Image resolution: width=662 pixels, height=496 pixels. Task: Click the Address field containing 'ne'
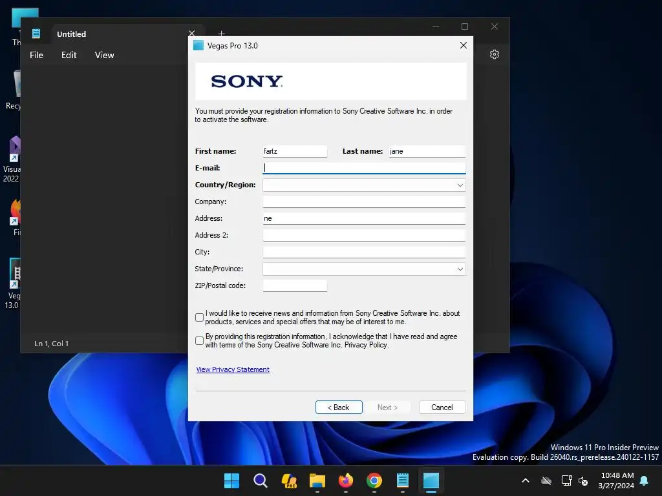(364, 218)
